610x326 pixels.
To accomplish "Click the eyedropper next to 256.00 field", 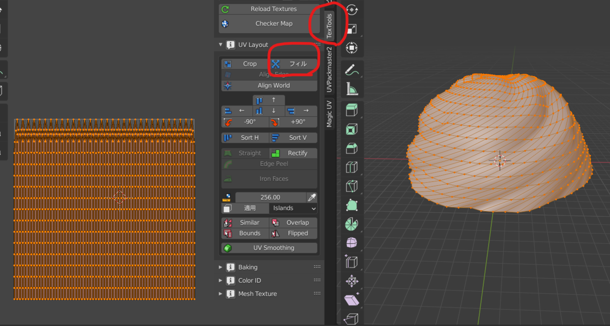I will [x=312, y=198].
